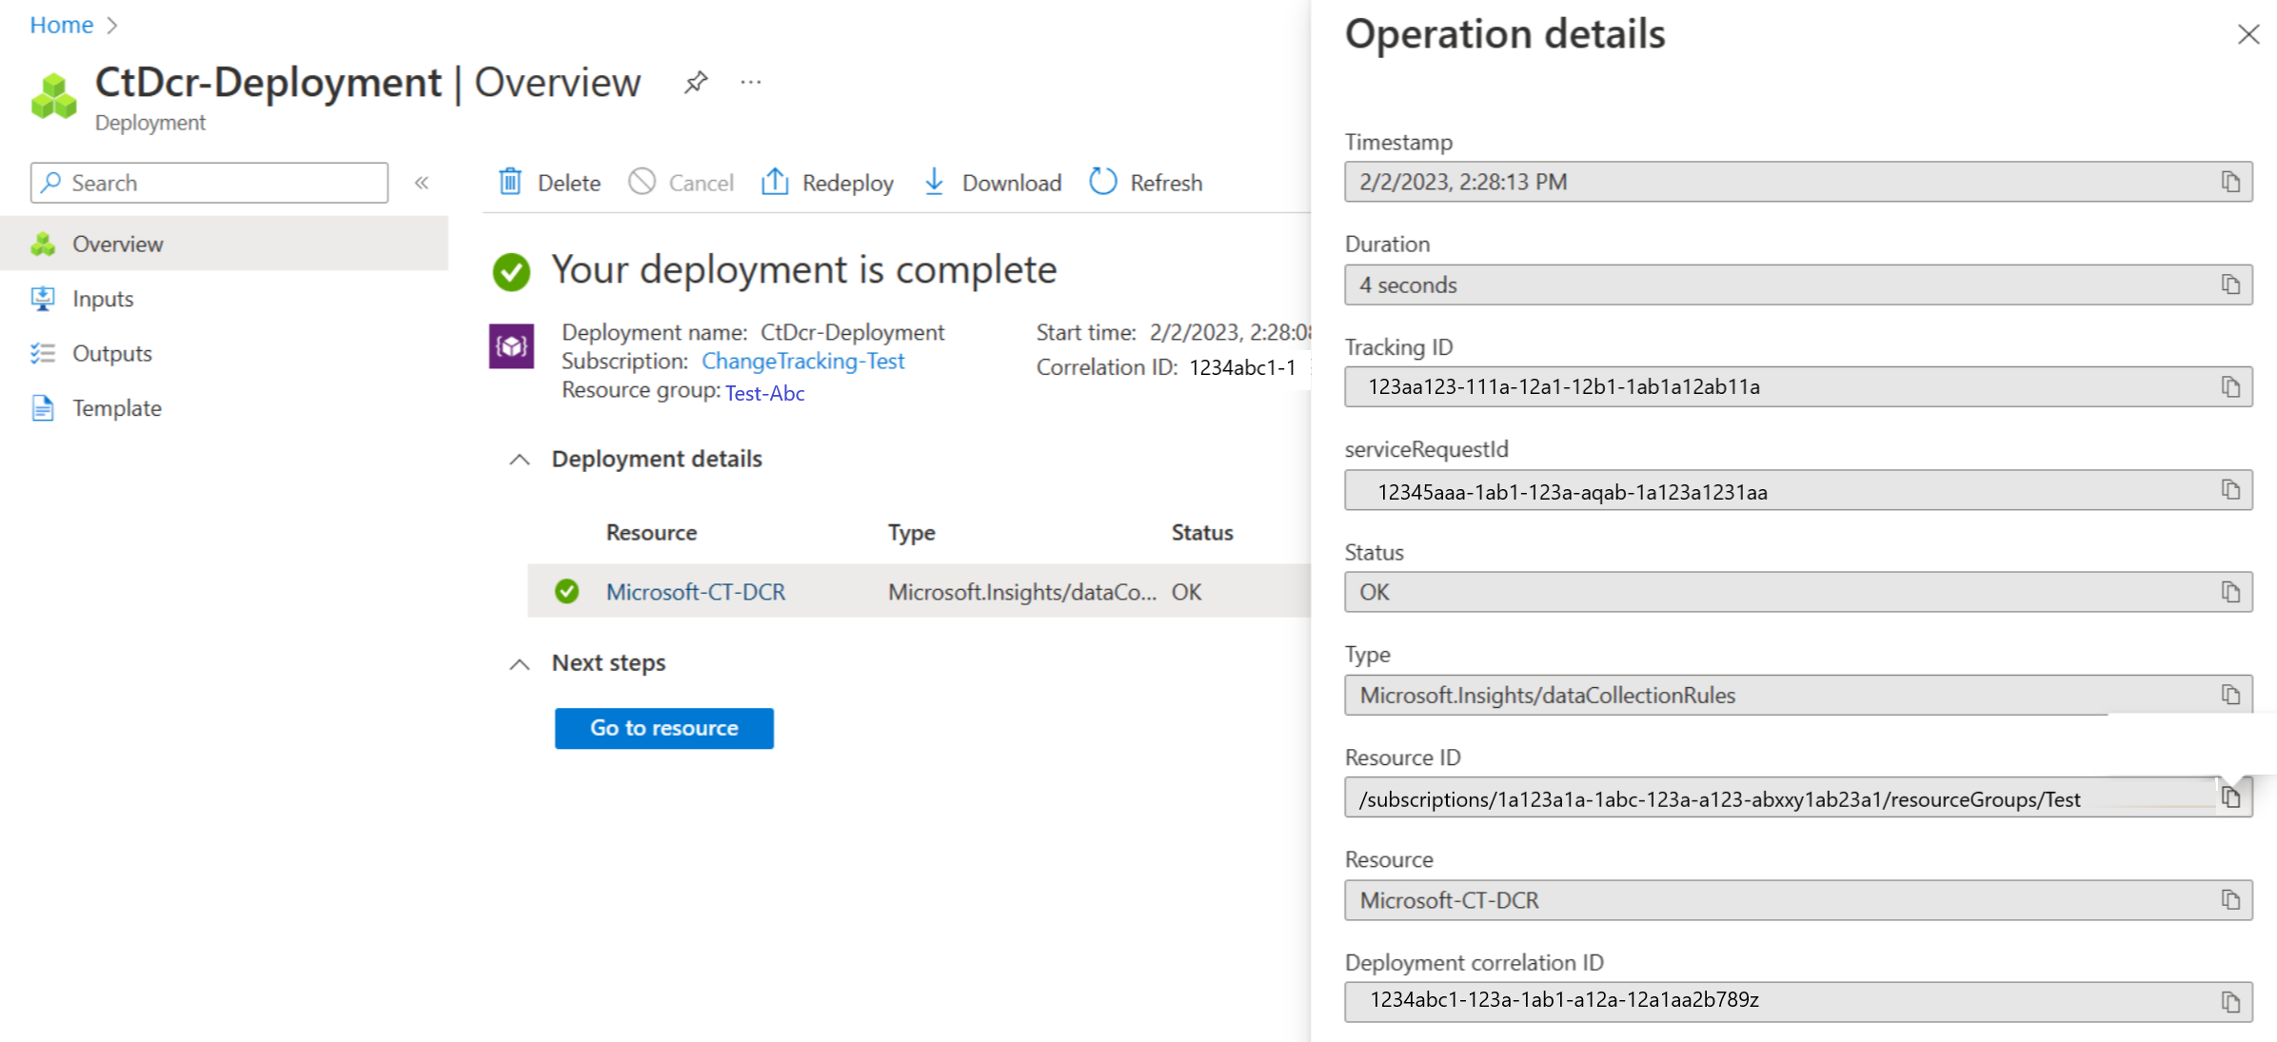Collapse the Deployment details section
The height and width of the screenshot is (1042, 2277).
click(520, 459)
